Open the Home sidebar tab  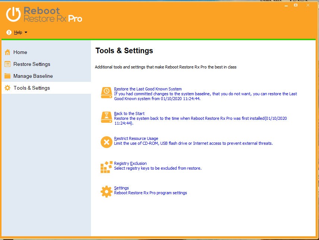pyautogui.click(x=20, y=52)
